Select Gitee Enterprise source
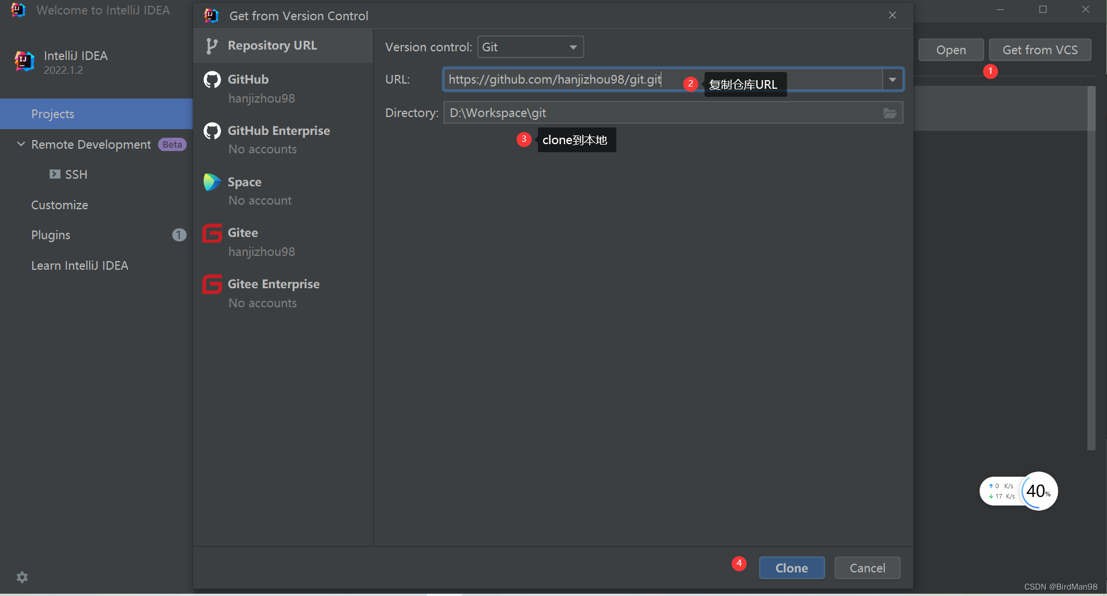Viewport: 1107px width, 596px height. [283, 293]
